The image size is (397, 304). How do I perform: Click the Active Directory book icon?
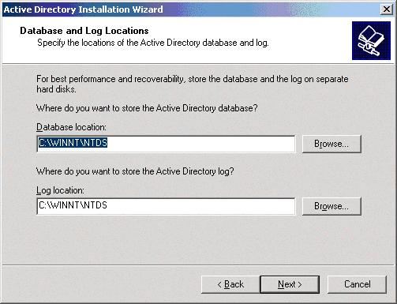click(371, 41)
